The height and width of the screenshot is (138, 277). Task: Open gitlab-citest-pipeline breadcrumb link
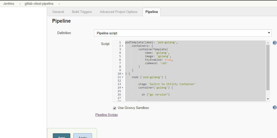(x=39, y=3)
